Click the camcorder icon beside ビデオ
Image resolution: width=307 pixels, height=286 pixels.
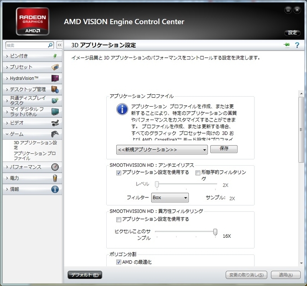coord(55,123)
